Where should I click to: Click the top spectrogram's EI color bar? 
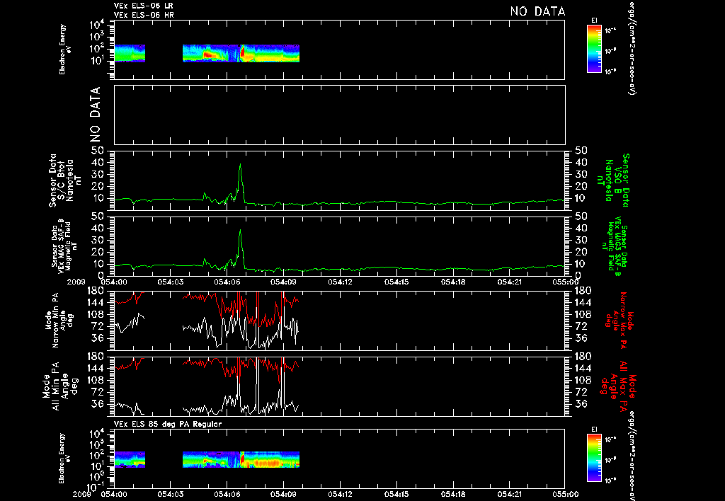594,49
